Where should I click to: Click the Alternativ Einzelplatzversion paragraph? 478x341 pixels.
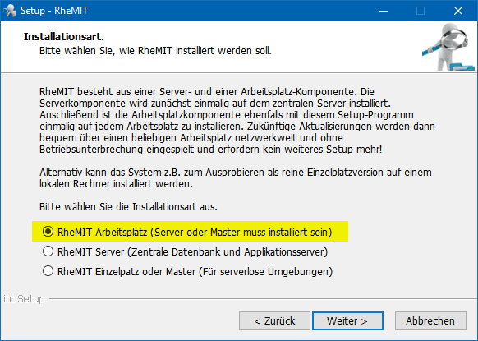tap(236, 178)
